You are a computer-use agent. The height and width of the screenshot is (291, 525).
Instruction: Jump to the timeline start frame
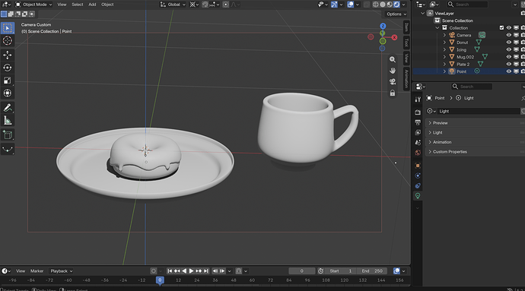click(170, 271)
